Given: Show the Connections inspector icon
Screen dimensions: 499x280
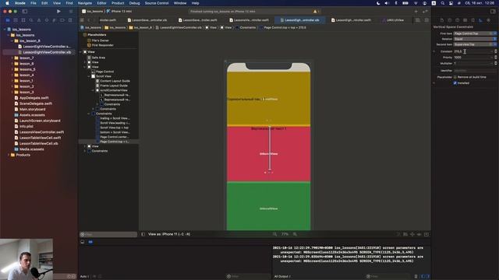Looking at the screenshot, I should 489,20.
